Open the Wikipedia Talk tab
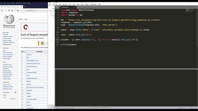198x111 pixels. (26, 19)
